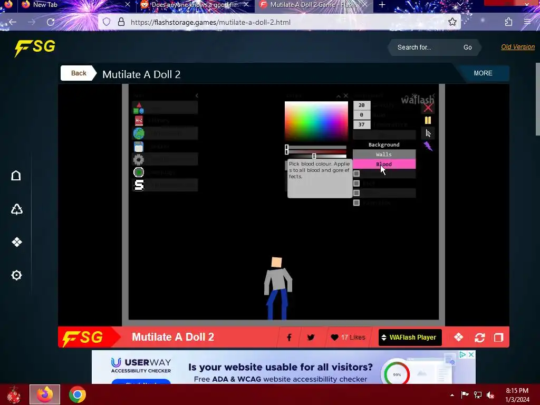Reload the page in Firefox

(x=51, y=22)
